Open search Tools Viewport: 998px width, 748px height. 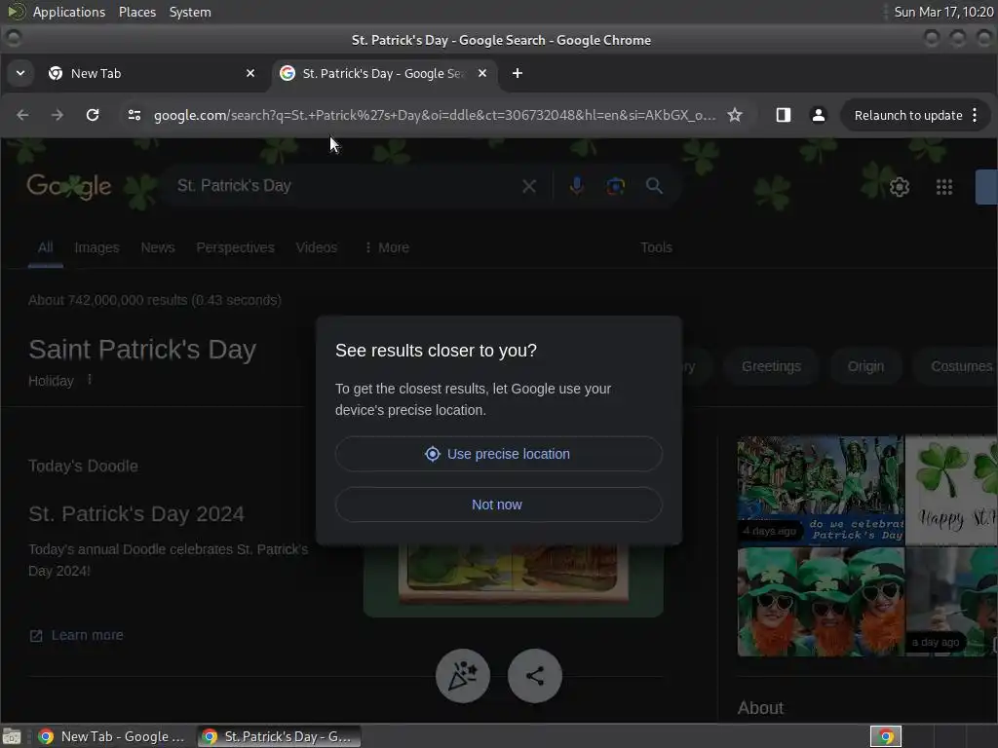pos(656,247)
